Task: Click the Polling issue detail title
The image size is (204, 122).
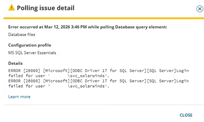Action: 46,8
